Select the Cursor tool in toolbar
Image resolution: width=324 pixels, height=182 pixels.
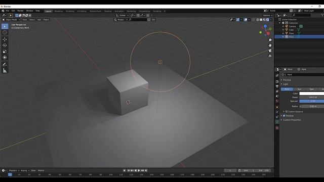[x=5, y=32]
